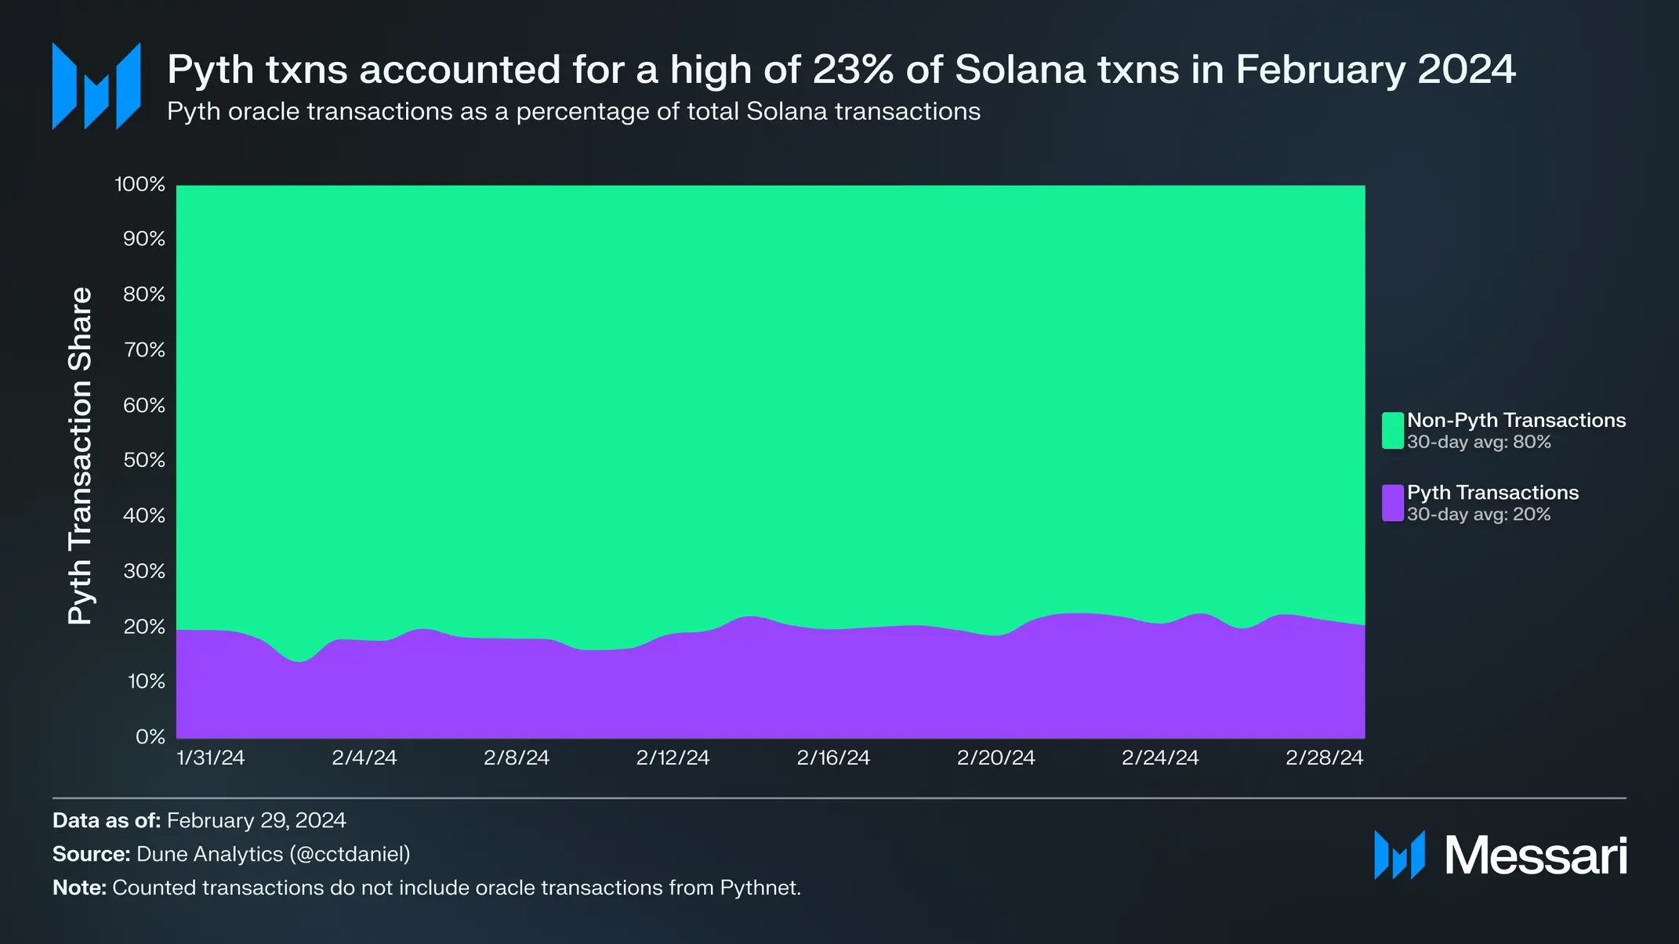Viewport: 1679px width, 944px height.
Task: Click the 100% y-axis label
Action: pyautogui.click(x=140, y=185)
